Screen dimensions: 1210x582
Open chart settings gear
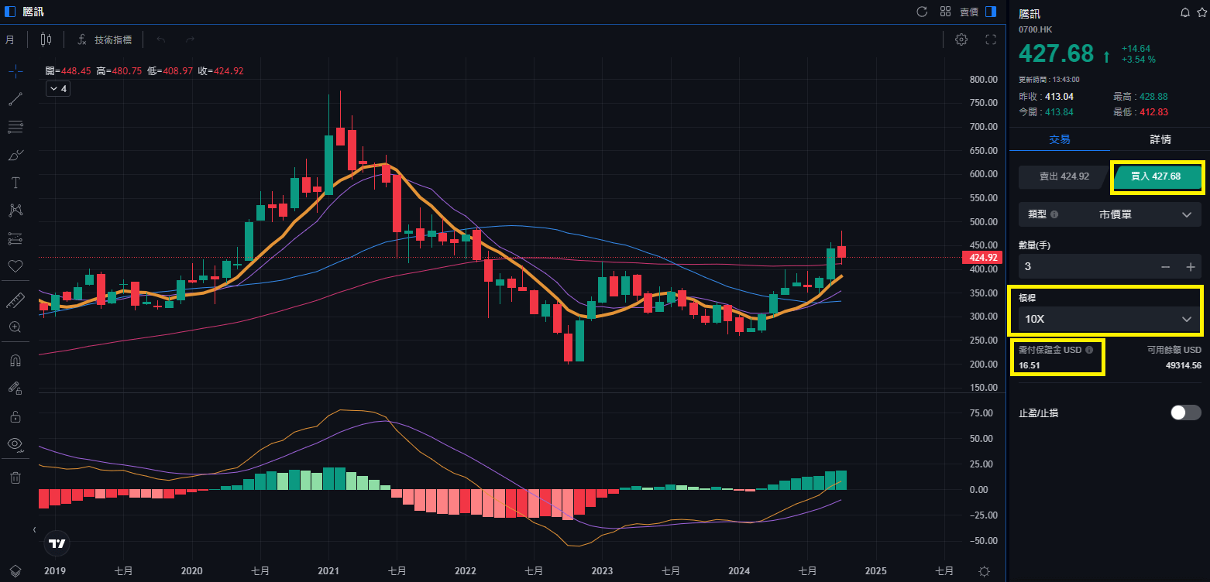961,39
